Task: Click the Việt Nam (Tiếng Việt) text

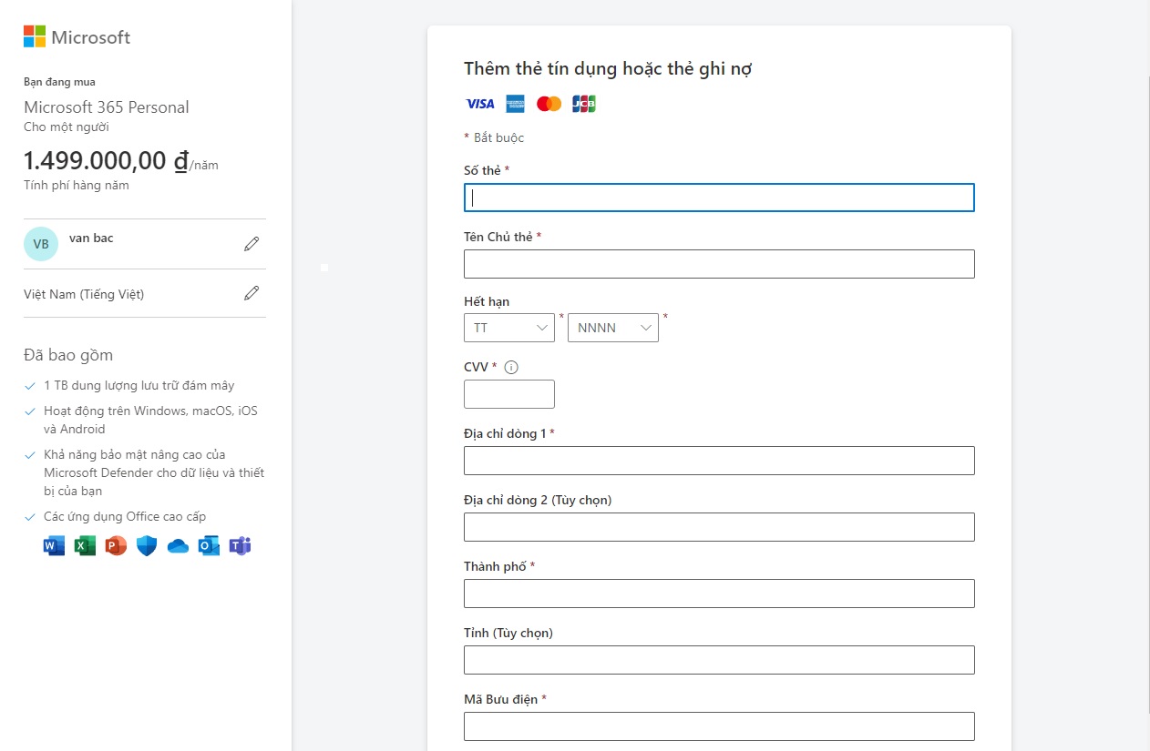Action: 84,294
